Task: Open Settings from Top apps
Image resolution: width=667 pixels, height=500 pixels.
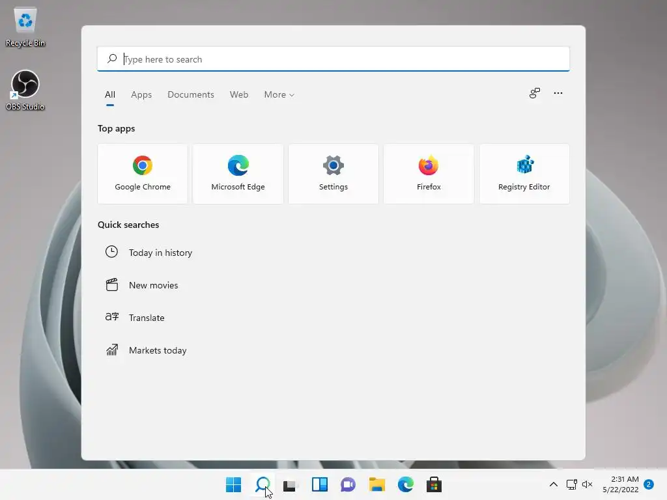Action: (x=333, y=173)
